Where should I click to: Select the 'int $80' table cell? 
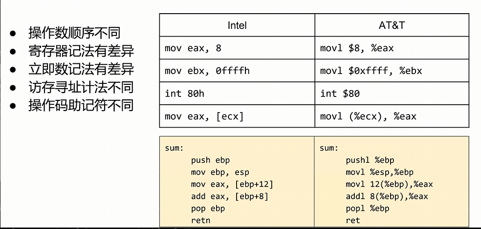click(392, 93)
